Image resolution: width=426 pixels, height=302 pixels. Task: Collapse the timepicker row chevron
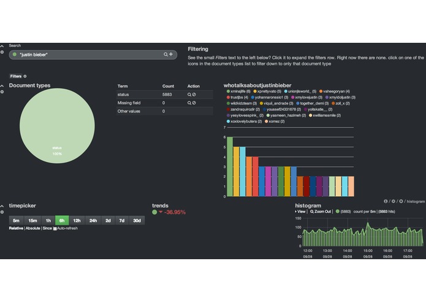(2, 207)
